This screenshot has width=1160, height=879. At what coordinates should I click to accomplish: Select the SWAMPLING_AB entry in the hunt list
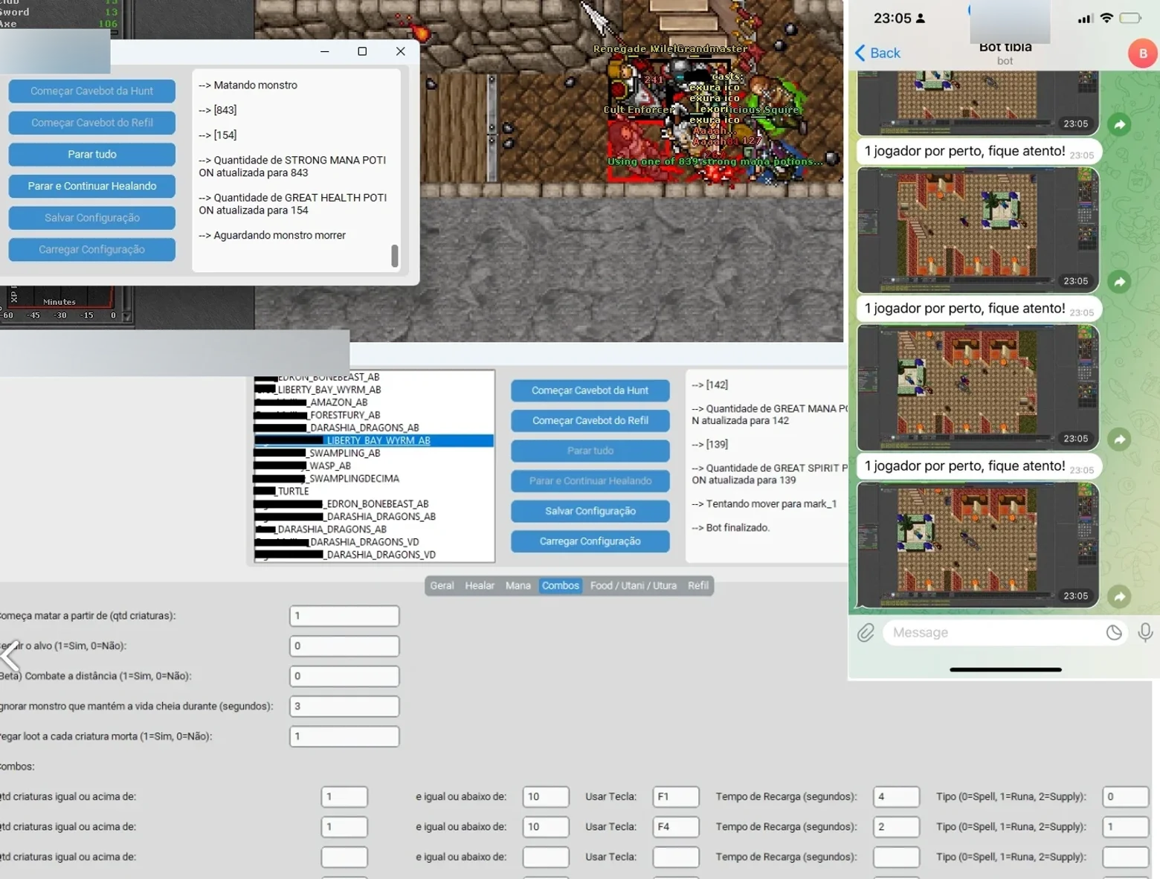(x=374, y=454)
